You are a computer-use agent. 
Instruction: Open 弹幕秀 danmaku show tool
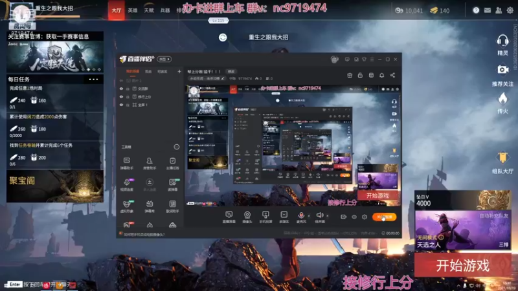tap(150, 206)
